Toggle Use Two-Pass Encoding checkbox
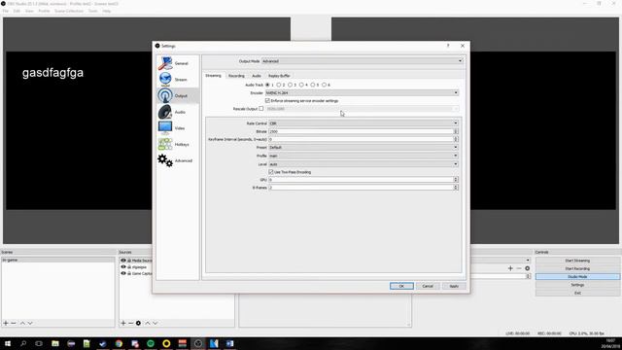622x350 pixels. click(271, 172)
